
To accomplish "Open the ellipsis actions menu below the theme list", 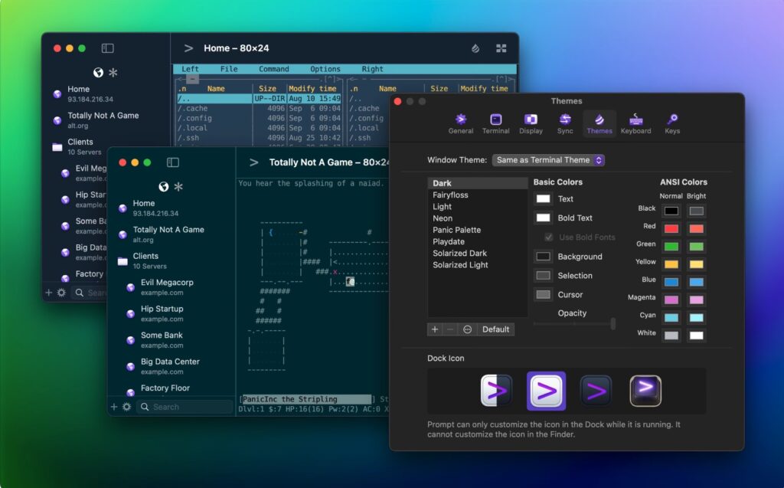I will click(x=467, y=329).
